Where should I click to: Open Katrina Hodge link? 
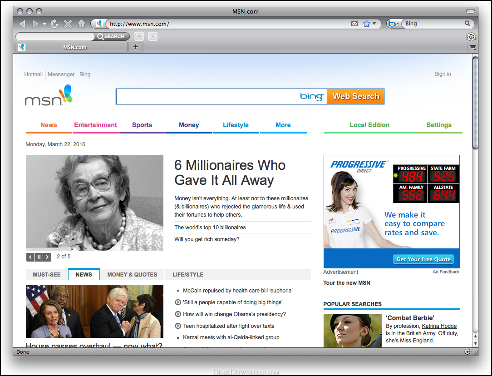point(439,326)
